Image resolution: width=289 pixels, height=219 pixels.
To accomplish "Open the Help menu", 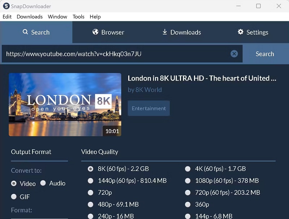I will [95, 17].
